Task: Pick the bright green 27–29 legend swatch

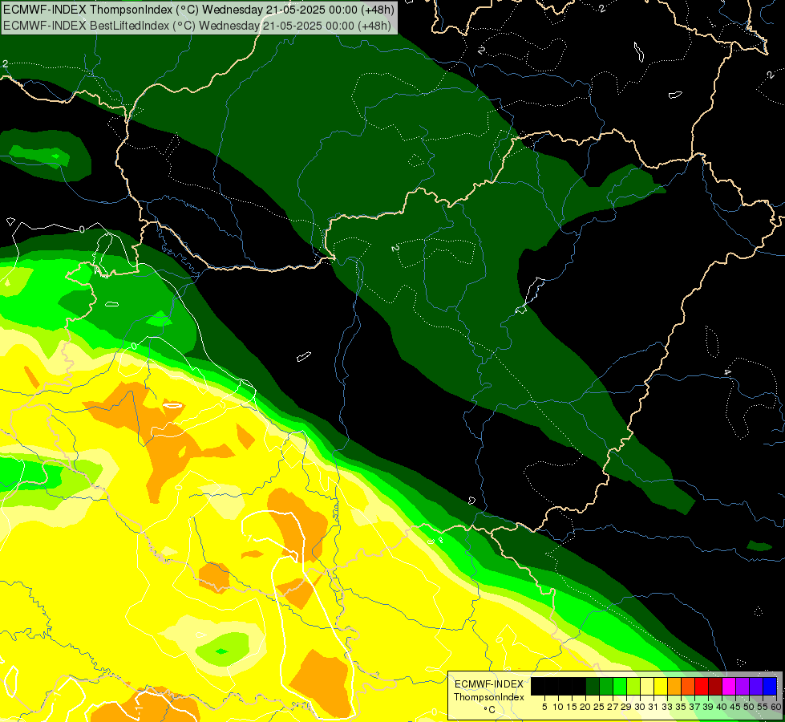Action: pyautogui.click(x=620, y=686)
